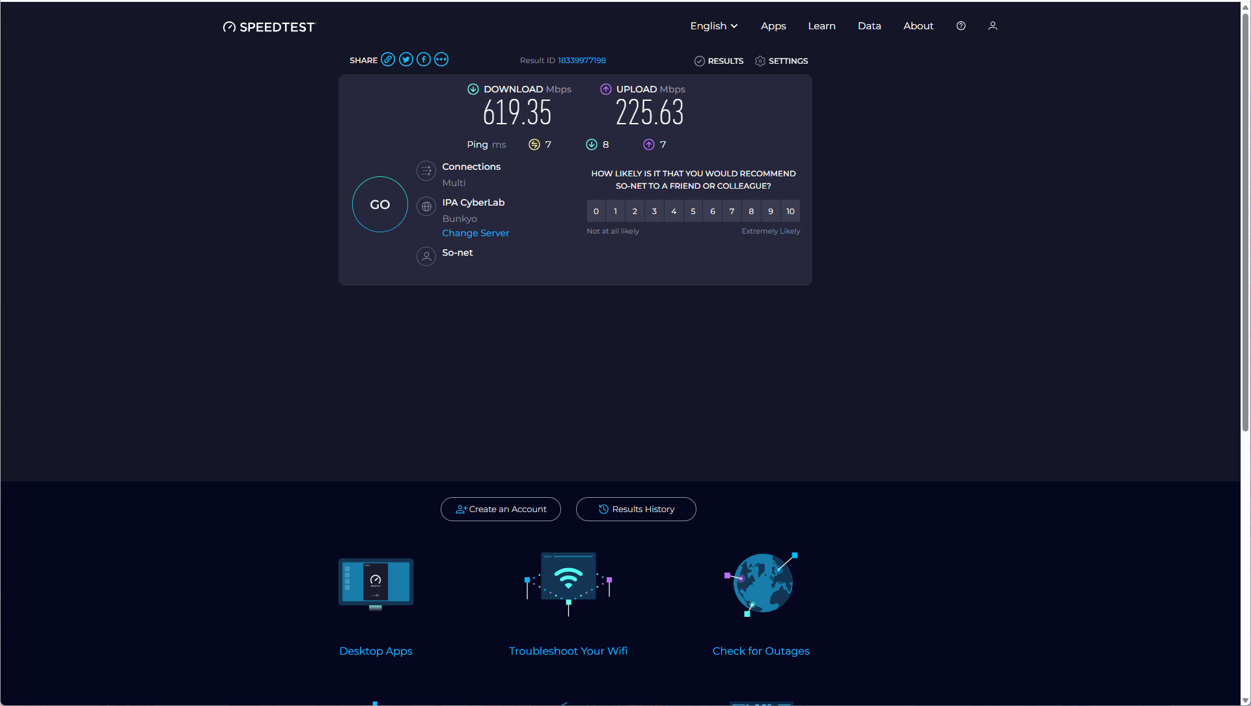The width and height of the screenshot is (1251, 706).
Task: Click the Speedtest logo
Action: [269, 27]
